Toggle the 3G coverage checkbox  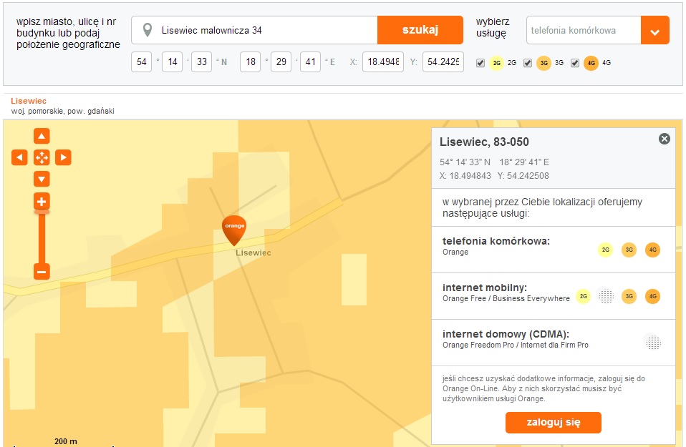528,63
